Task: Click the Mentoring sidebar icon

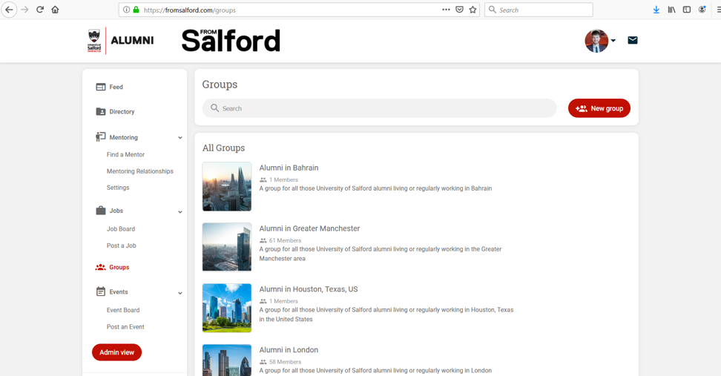Action: click(100, 137)
